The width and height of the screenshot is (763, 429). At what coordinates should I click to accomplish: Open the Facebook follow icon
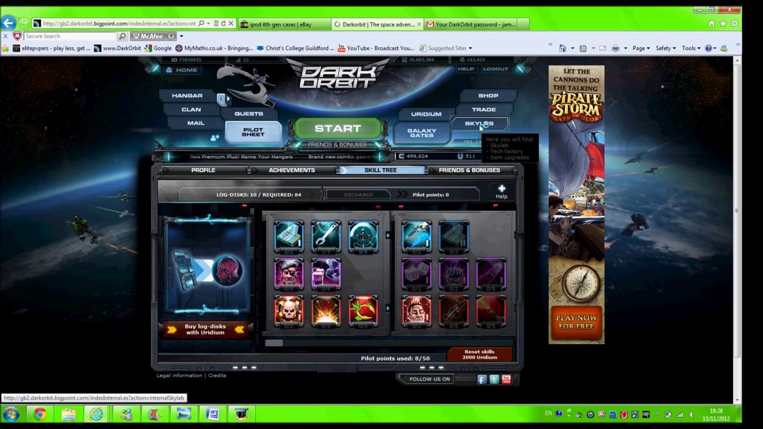[x=482, y=379]
